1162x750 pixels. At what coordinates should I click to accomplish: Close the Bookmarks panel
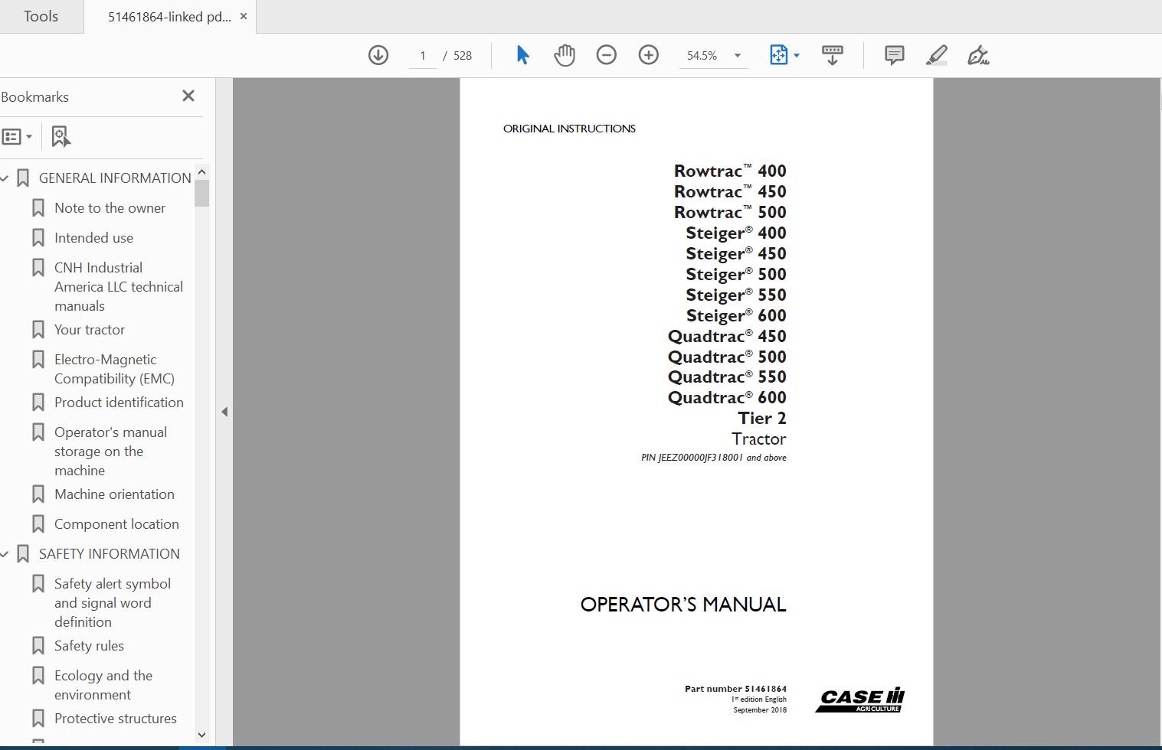point(188,96)
